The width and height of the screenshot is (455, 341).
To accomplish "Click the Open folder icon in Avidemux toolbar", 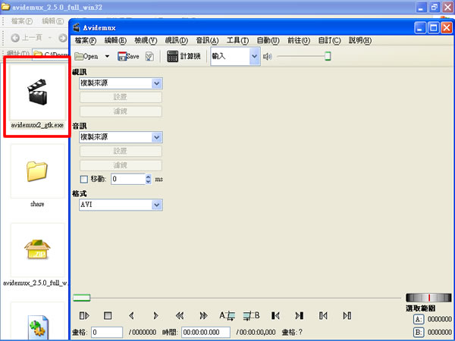I will 79,56.
